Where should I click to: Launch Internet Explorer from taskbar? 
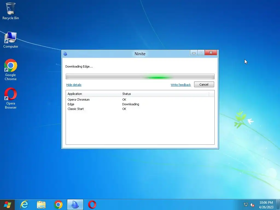pyautogui.click(x=24, y=205)
